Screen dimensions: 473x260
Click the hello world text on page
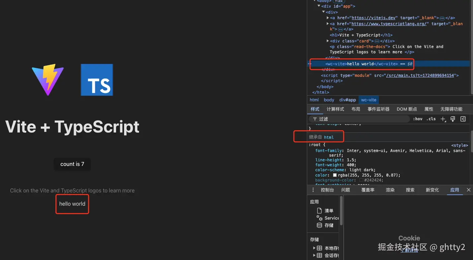tap(72, 204)
